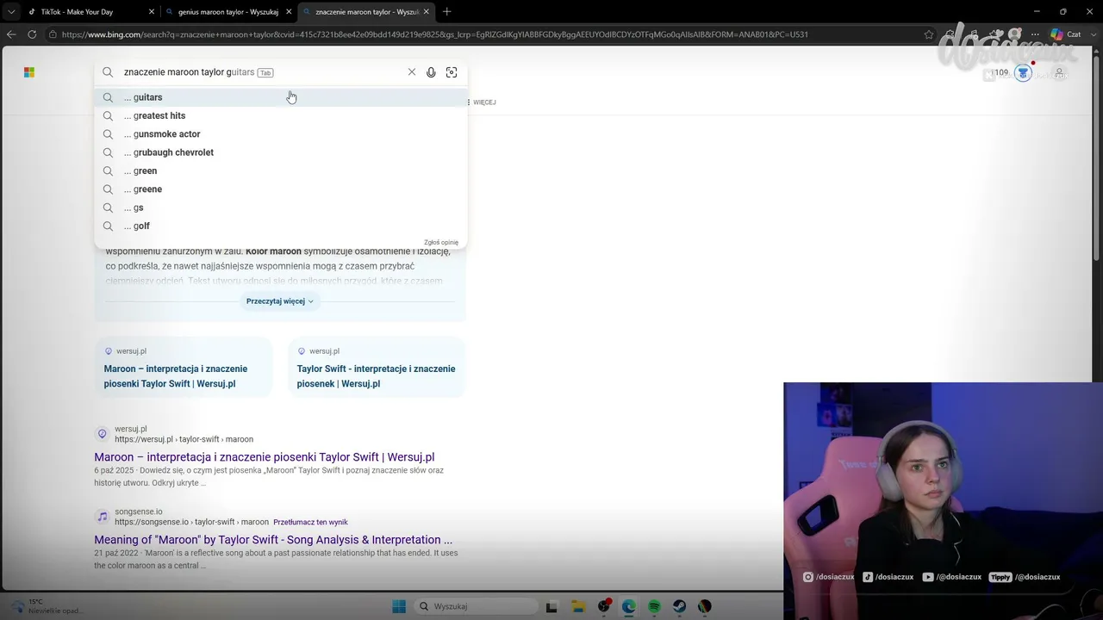The height and width of the screenshot is (620, 1103).
Task: Reload the current page
Action: [x=32, y=34]
